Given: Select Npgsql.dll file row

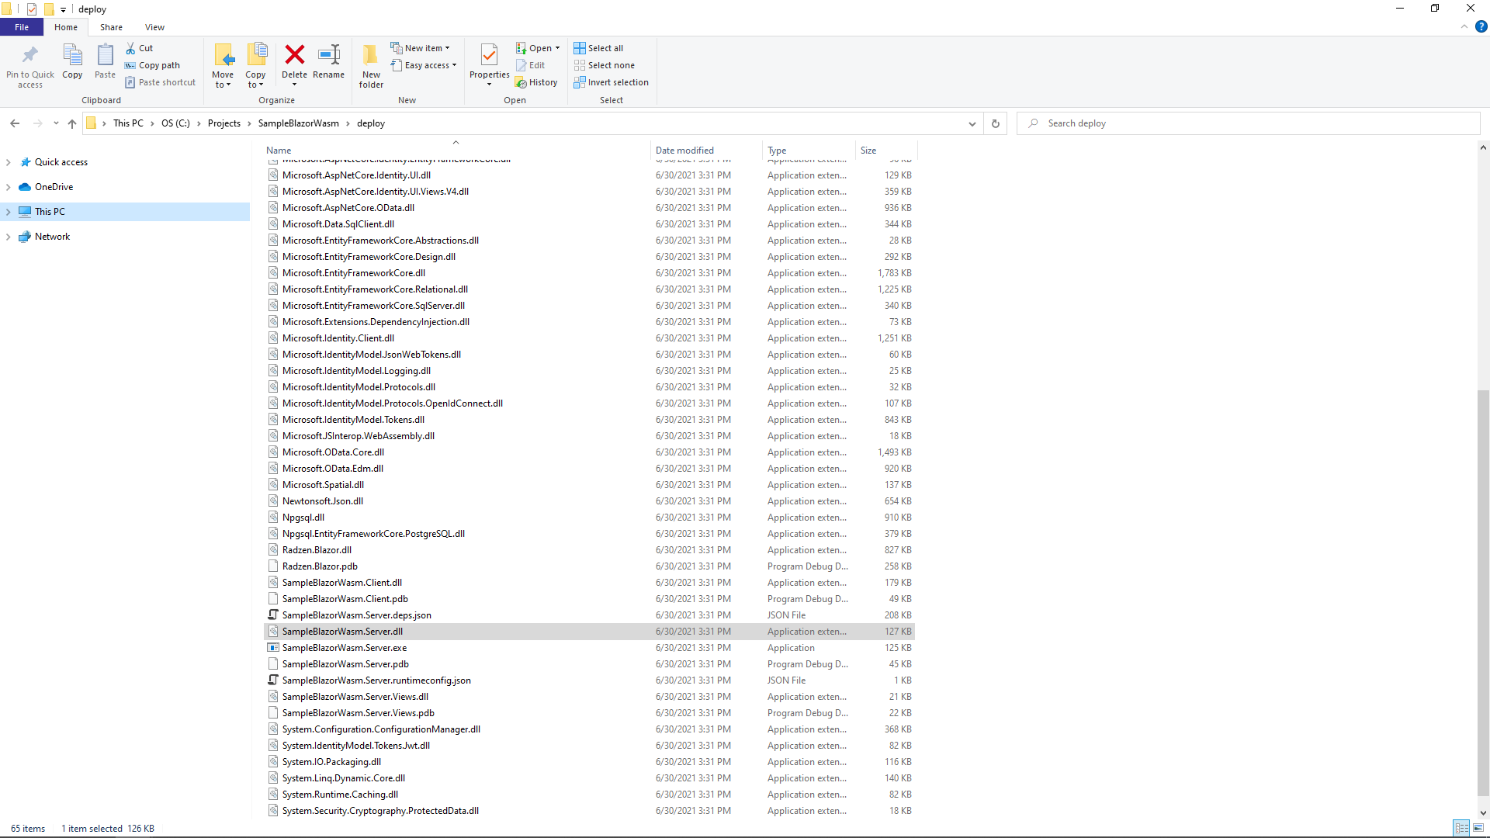Looking at the screenshot, I should (589, 518).
